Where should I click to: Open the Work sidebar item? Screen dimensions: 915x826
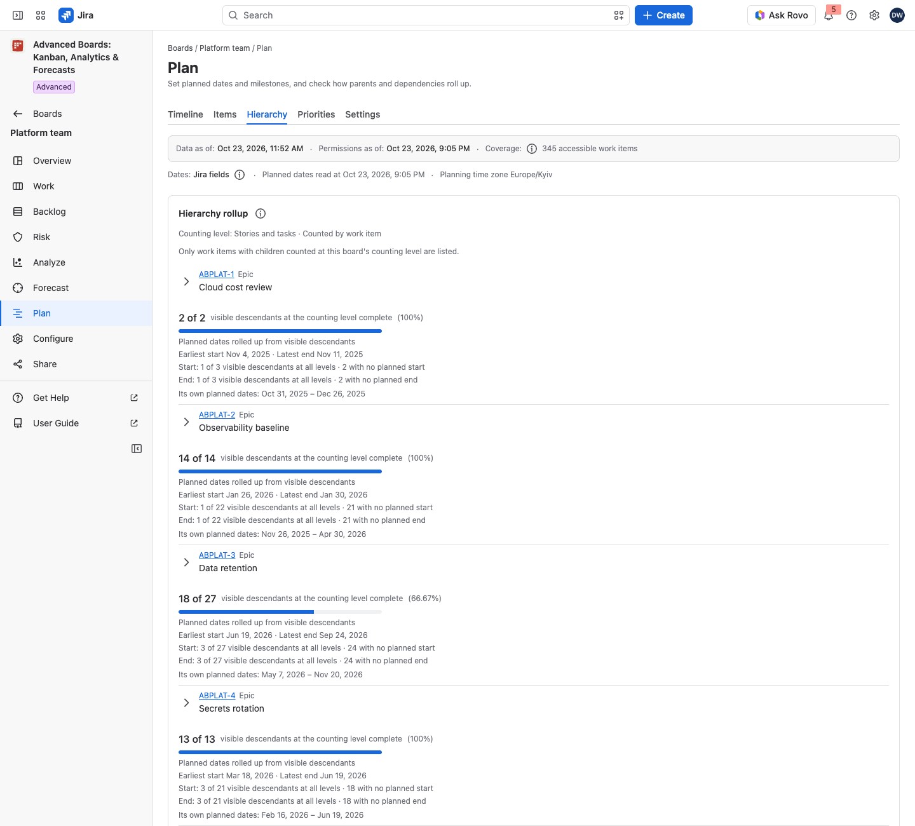click(x=76, y=186)
